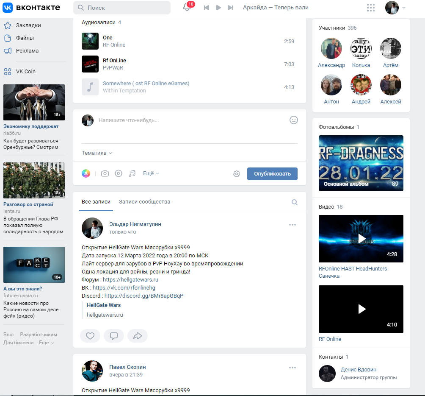Viewport: 425px width, 396px height.
Task: Open Файлы in the sidebar
Action: point(25,38)
